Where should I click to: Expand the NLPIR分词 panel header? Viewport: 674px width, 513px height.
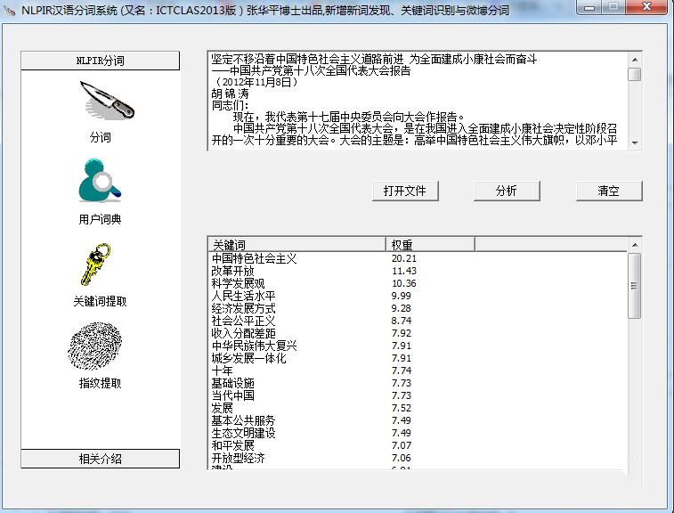[x=100, y=61]
